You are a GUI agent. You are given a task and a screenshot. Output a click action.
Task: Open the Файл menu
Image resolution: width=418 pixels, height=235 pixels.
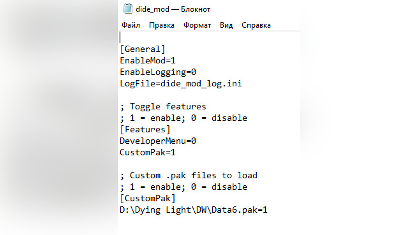(x=131, y=25)
